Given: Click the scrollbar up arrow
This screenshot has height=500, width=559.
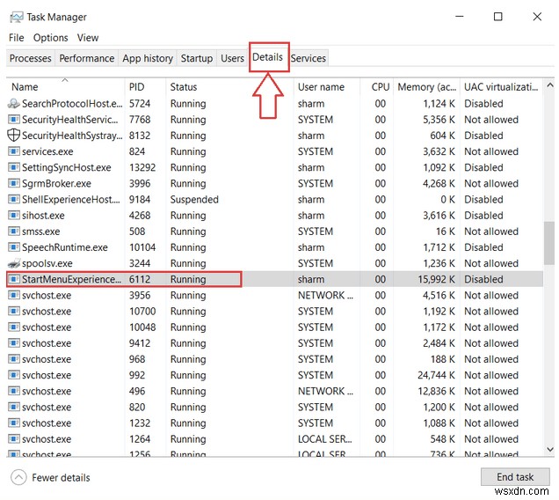Looking at the screenshot, I should pos(549,85).
